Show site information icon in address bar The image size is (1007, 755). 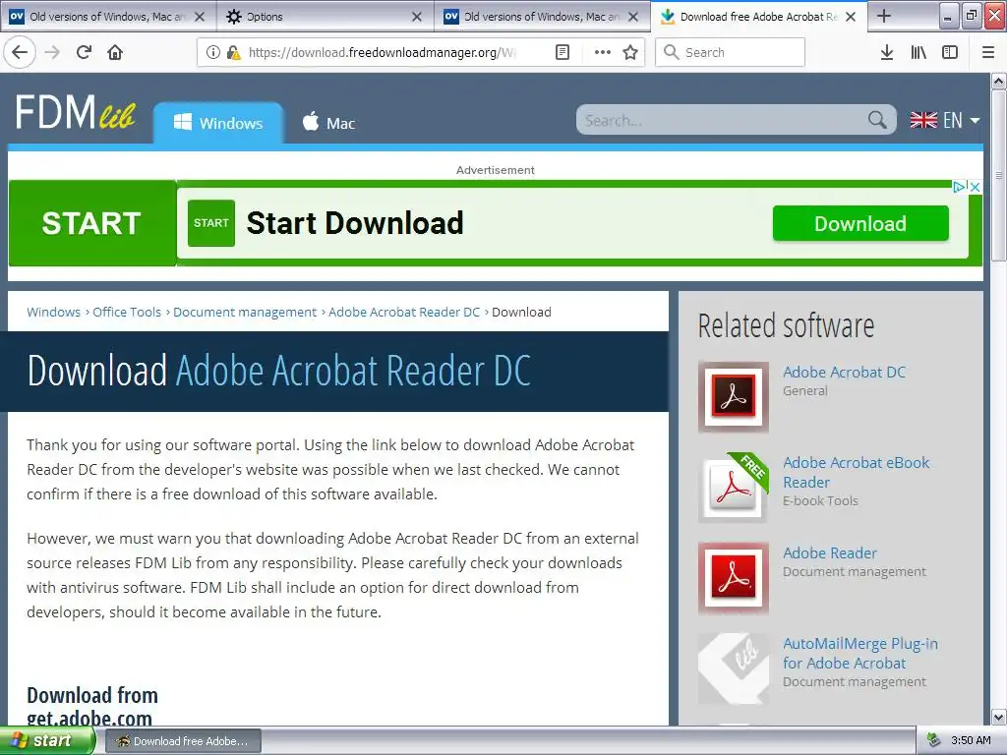213,53
